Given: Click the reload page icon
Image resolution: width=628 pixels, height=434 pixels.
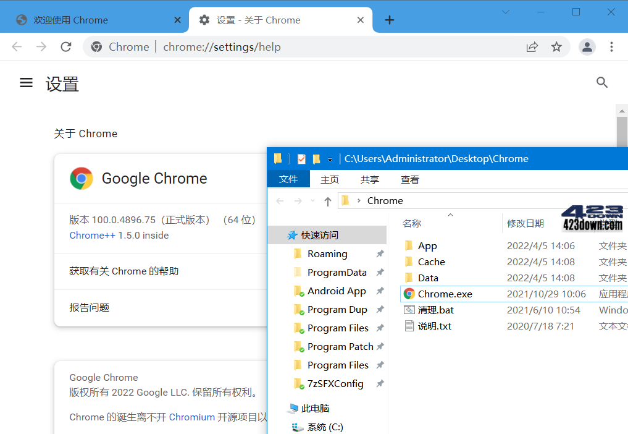Looking at the screenshot, I should click(66, 46).
